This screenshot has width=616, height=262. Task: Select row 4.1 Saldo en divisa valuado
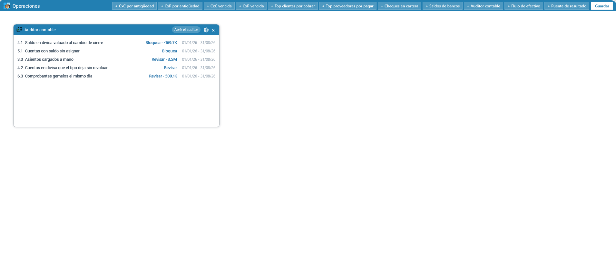[x=116, y=43]
